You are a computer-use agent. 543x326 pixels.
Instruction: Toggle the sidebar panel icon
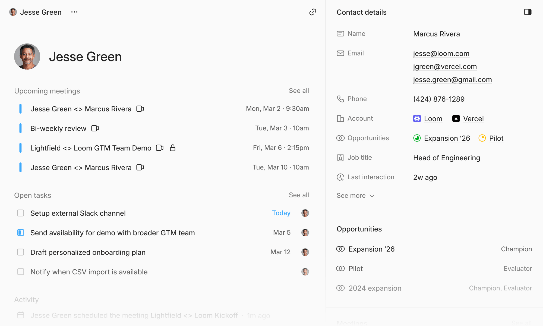coord(528,12)
